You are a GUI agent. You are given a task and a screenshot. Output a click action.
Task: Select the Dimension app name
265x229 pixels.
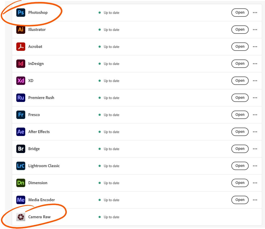tap(38, 183)
